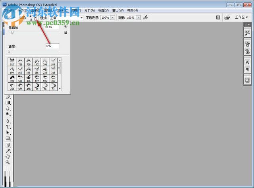Click the 主直径 diameter slider handle
This screenshot has width=254, height=188.
click(12, 32)
